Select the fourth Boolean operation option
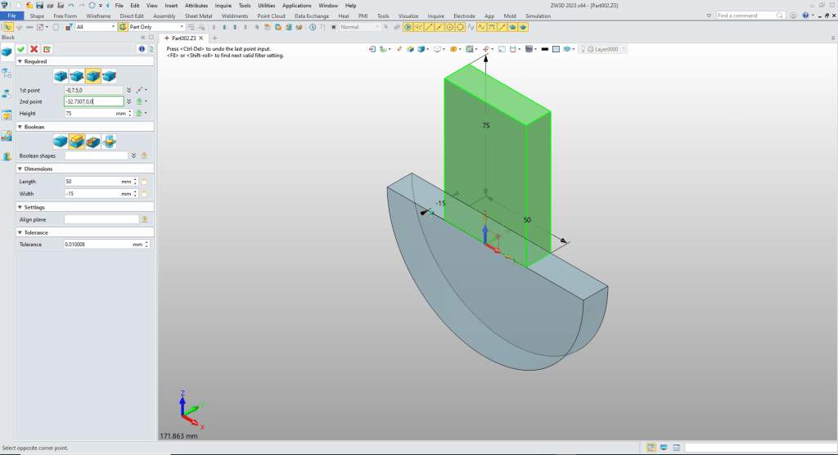The width and height of the screenshot is (838, 455). [x=109, y=141]
